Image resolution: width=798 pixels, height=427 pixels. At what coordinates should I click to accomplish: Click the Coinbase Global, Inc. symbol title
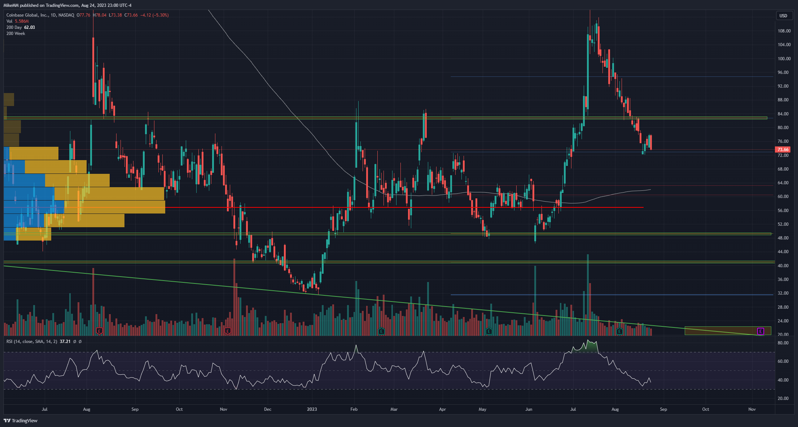pyautogui.click(x=40, y=15)
